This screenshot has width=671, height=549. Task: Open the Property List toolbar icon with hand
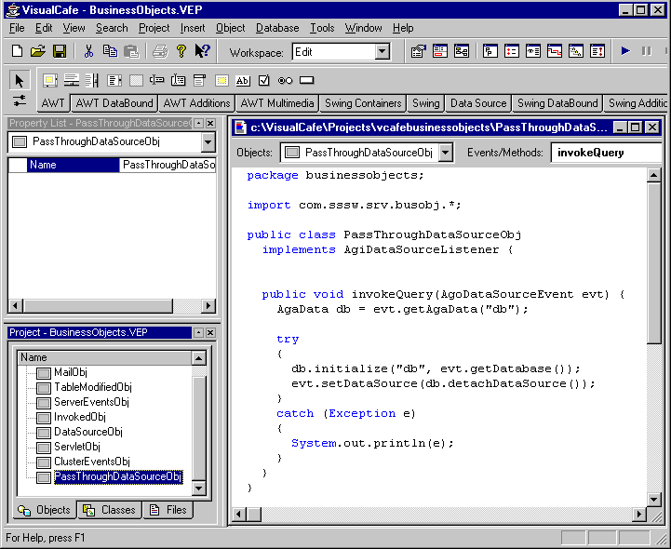point(418,51)
